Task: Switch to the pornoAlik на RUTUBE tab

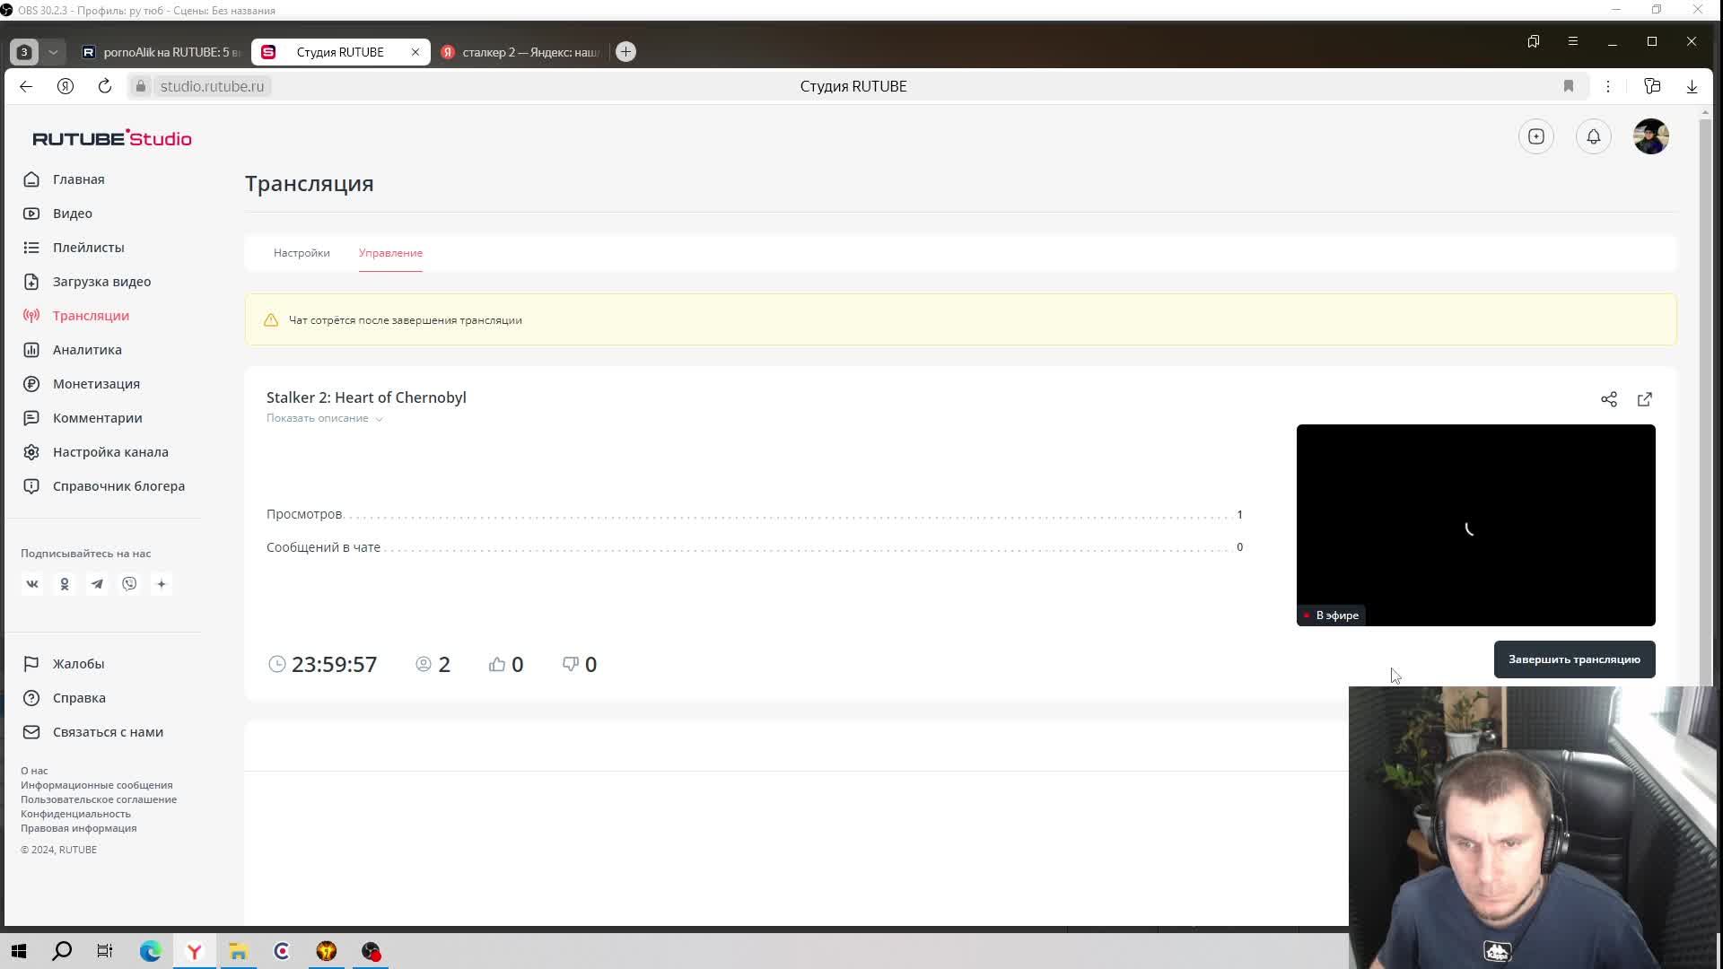Action: (162, 52)
